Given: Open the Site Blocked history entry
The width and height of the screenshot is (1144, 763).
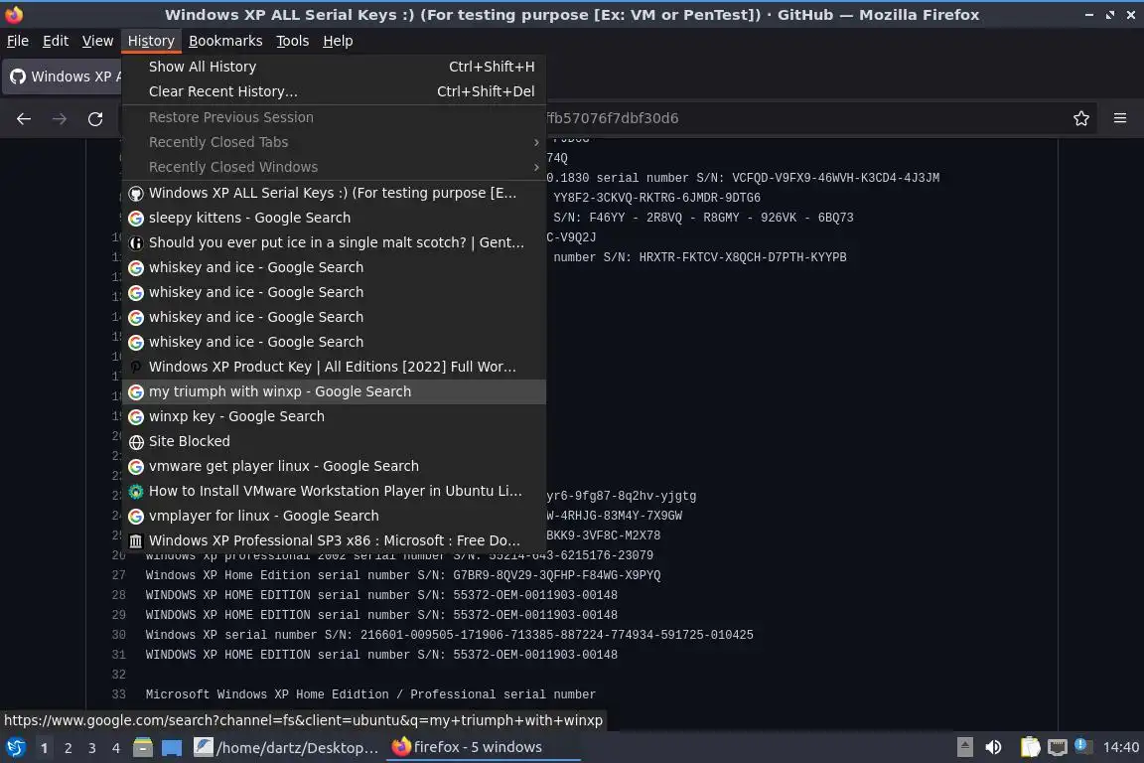Looking at the screenshot, I should [x=334, y=441].
